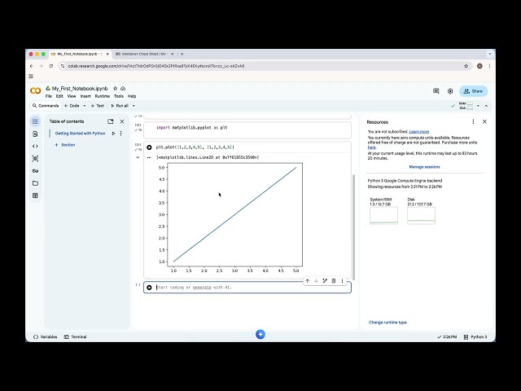
Task: Add a Text cell
Action: point(98,106)
